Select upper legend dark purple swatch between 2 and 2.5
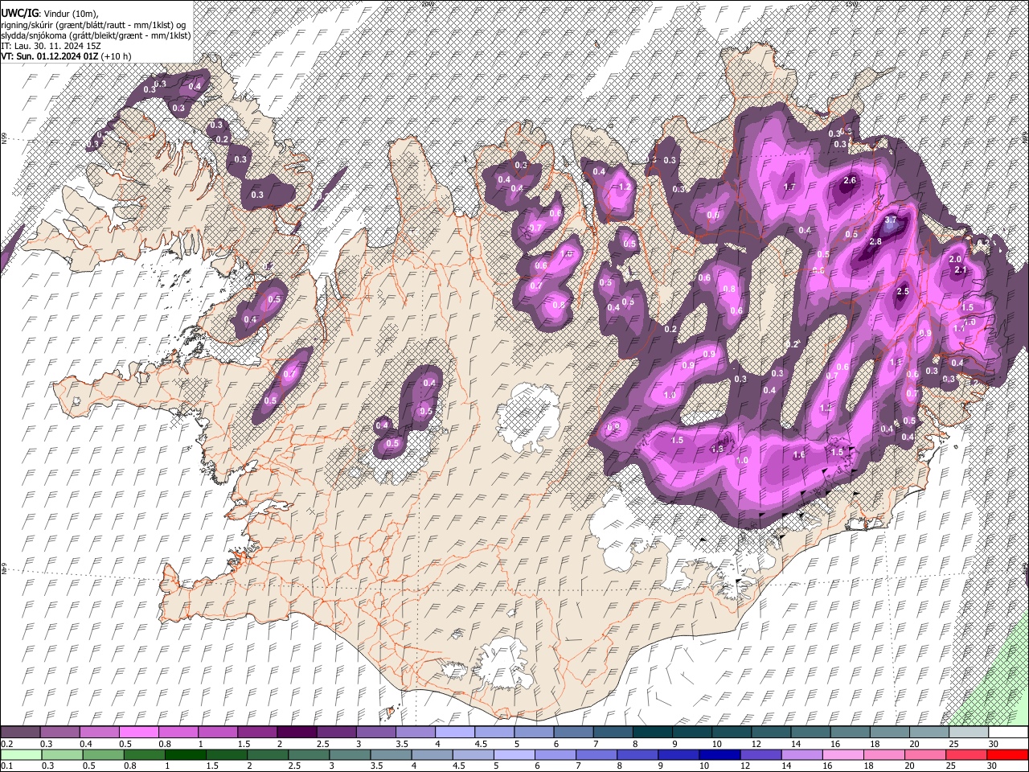 click(297, 733)
